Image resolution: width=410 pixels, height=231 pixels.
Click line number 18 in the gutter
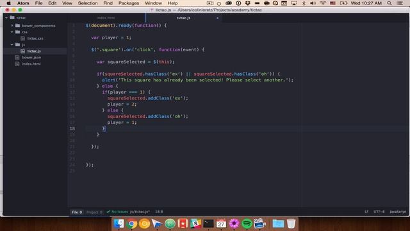coord(72,128)
